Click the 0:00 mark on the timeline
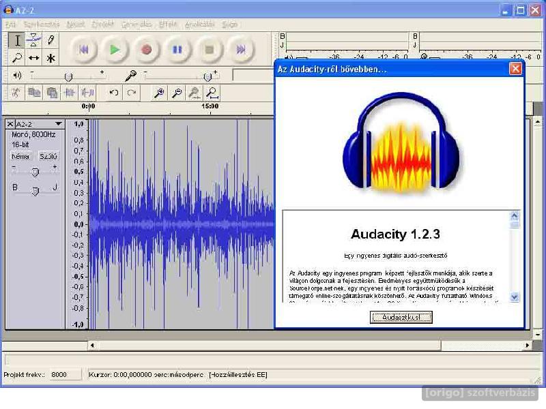The height and width of the screenshot is (409, 546). coord(89,106)
